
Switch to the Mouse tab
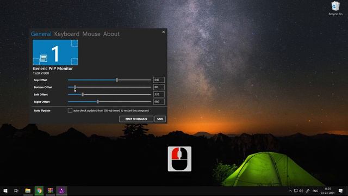tap(91, 34)
